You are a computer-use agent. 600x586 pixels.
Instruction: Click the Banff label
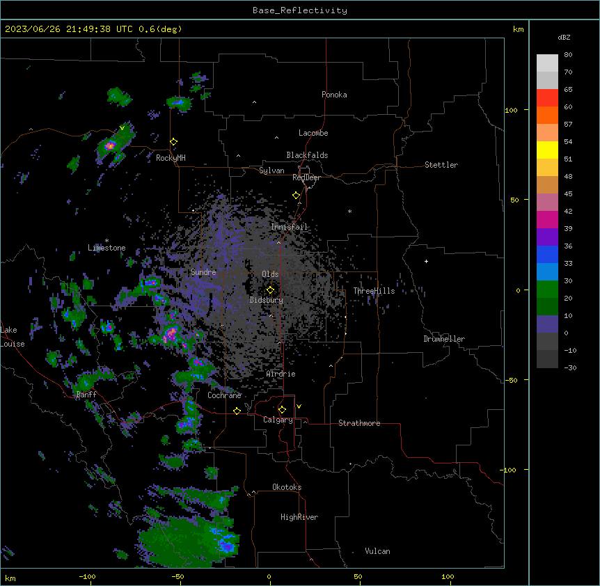coord(86,395)
